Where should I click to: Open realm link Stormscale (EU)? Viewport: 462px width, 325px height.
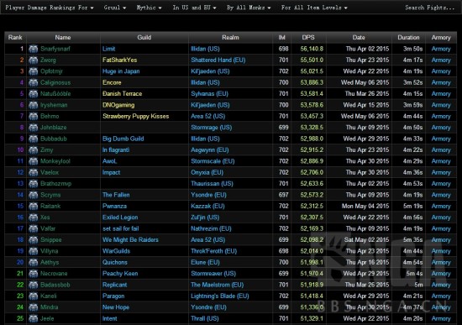pyautogui.click(x=213, y=161)
